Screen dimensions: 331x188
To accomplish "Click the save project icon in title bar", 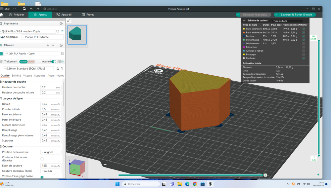I will click(x=24, y=9).
